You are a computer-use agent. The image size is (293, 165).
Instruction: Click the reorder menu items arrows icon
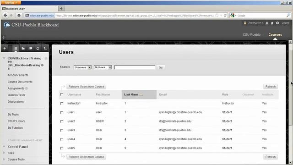tap(45, 49)
